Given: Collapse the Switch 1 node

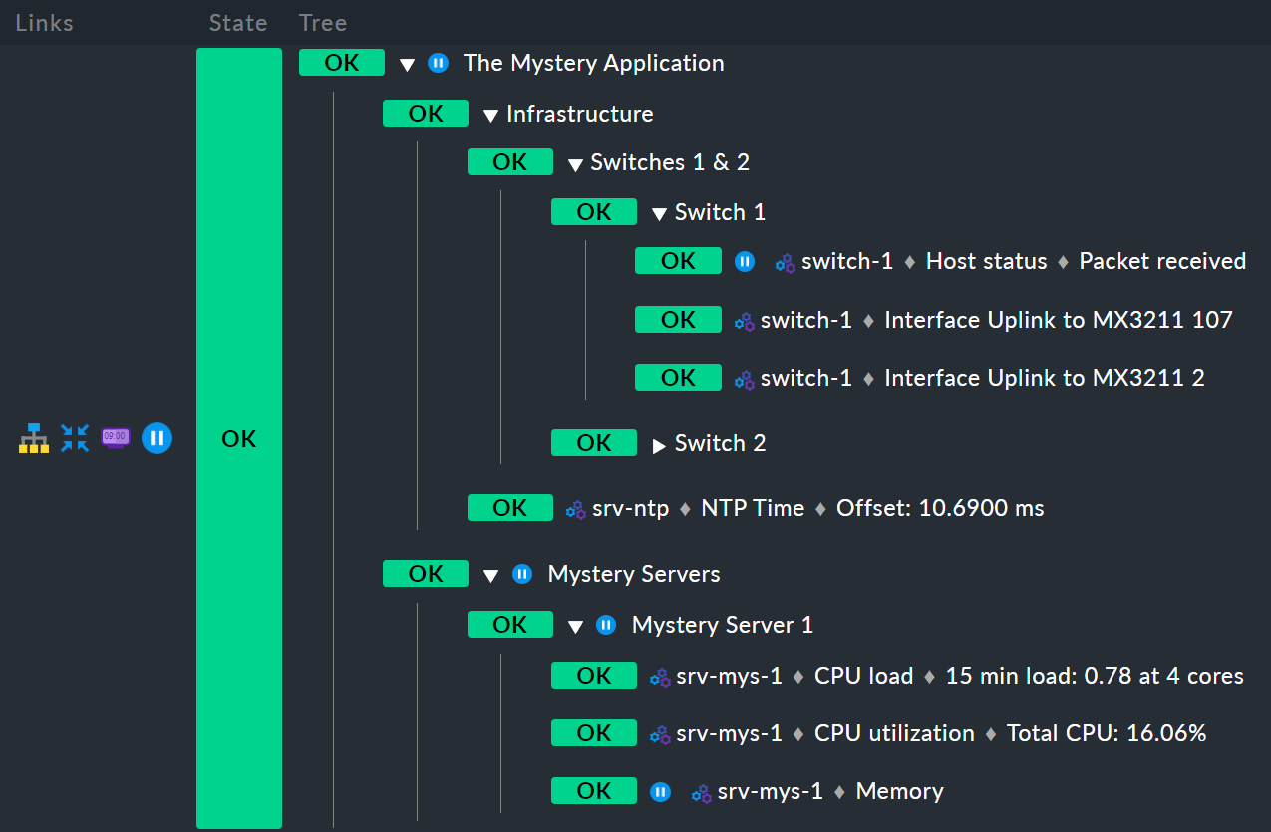Looking at the screenshot, I should point(658,213).
